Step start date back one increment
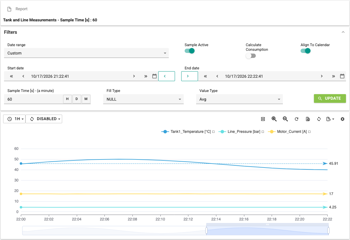The width and height of the screenshot is (350, 240). tap(23, 76)
